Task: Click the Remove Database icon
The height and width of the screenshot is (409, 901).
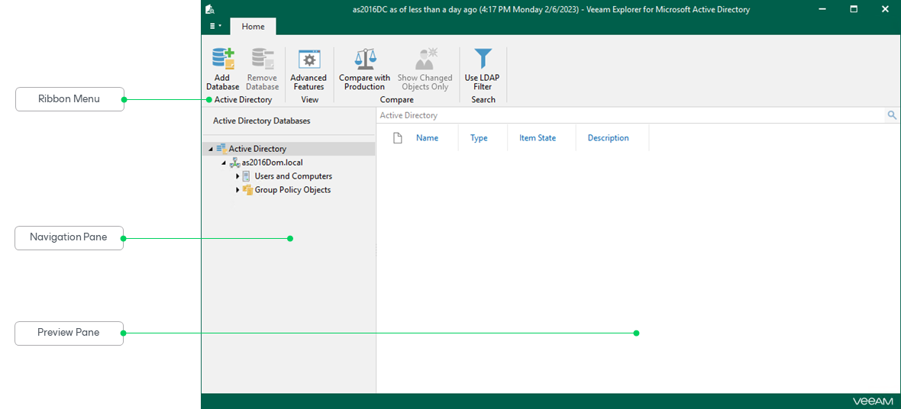Action: [x=262, y=60]
